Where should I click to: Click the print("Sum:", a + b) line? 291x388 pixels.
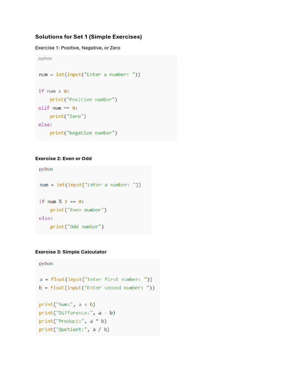67,305
